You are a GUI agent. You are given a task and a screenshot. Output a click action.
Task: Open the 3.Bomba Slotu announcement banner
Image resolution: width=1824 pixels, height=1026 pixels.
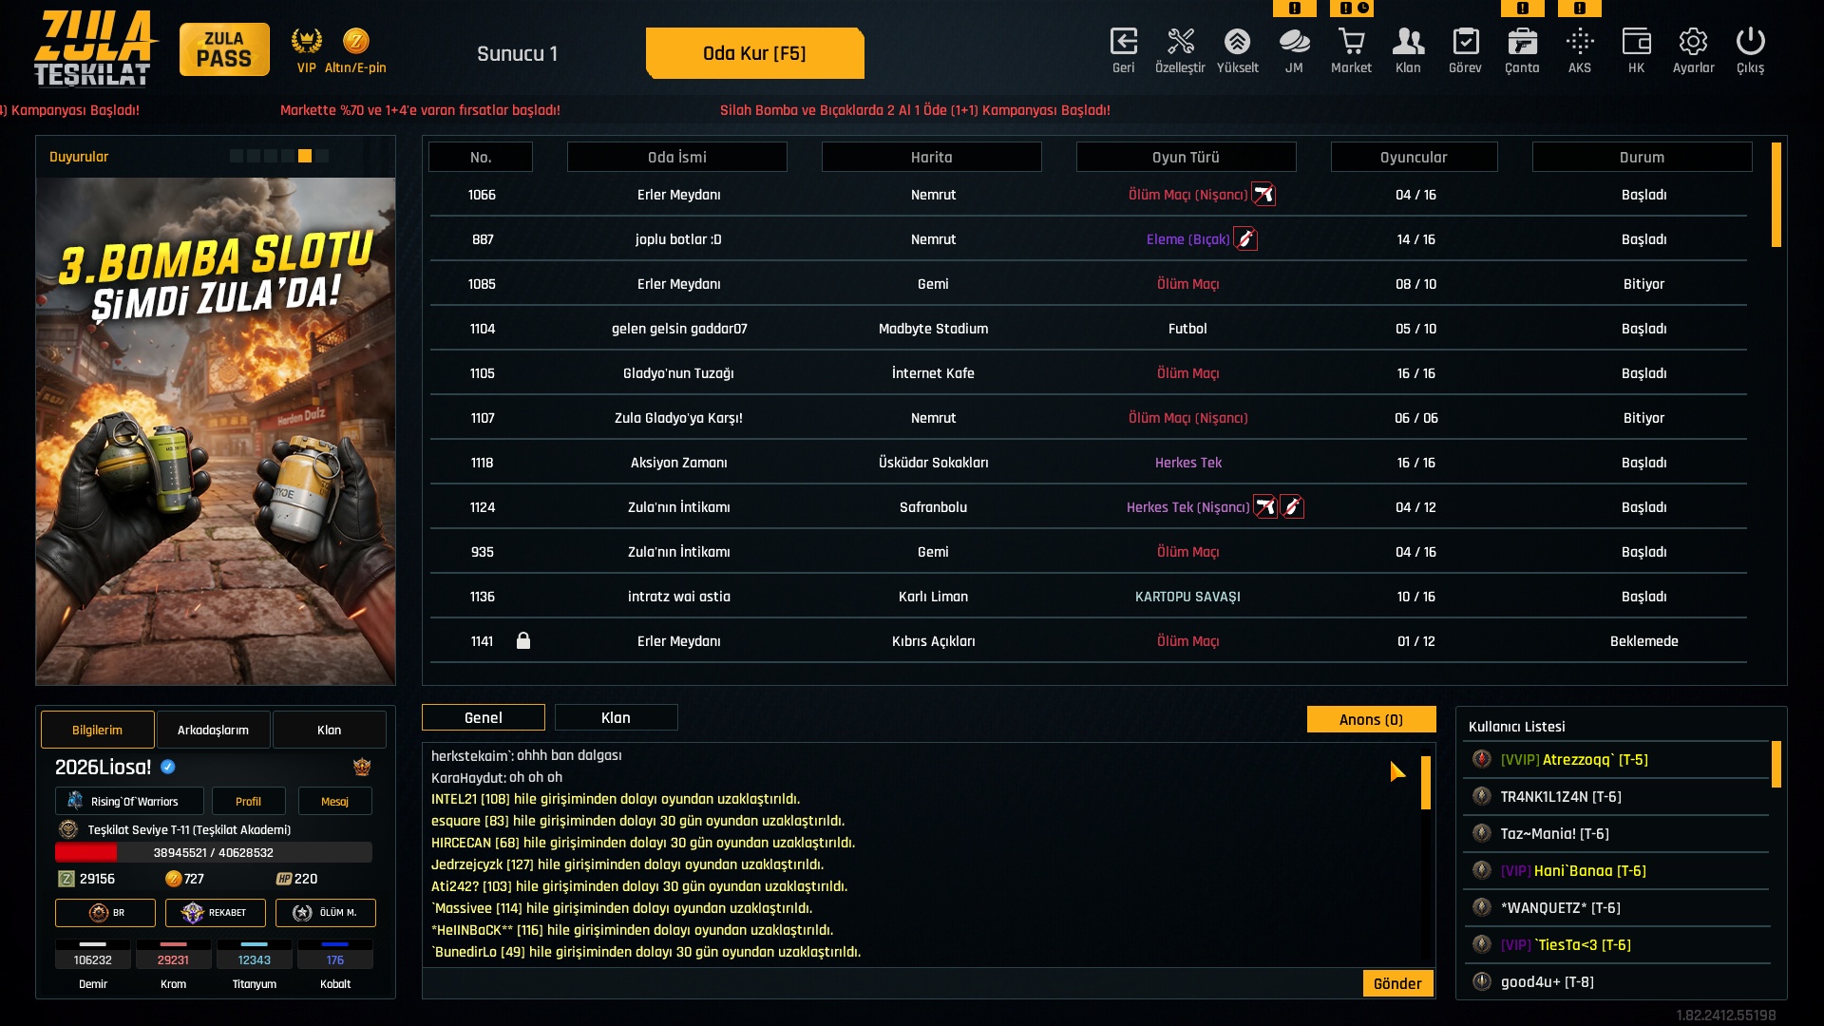(x=216, y=430)
